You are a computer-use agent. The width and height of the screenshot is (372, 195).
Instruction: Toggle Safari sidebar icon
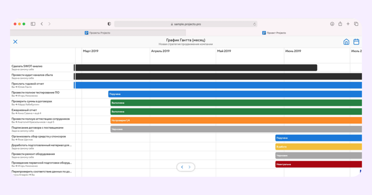pyautogui.click(x=33, y=24)
